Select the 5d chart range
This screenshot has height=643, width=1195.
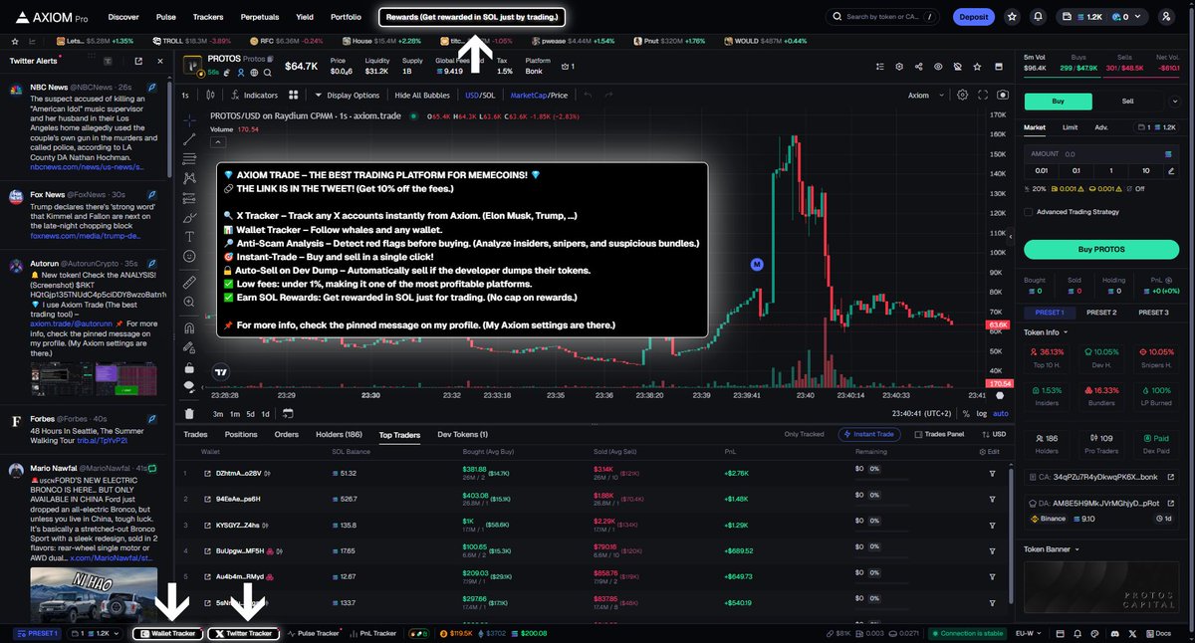point(251,413)
